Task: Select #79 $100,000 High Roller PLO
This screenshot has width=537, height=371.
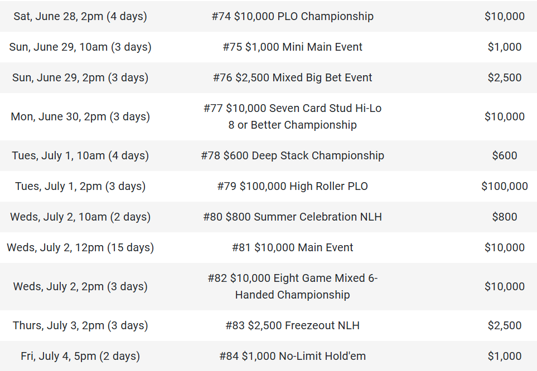Action: (292, 186)
